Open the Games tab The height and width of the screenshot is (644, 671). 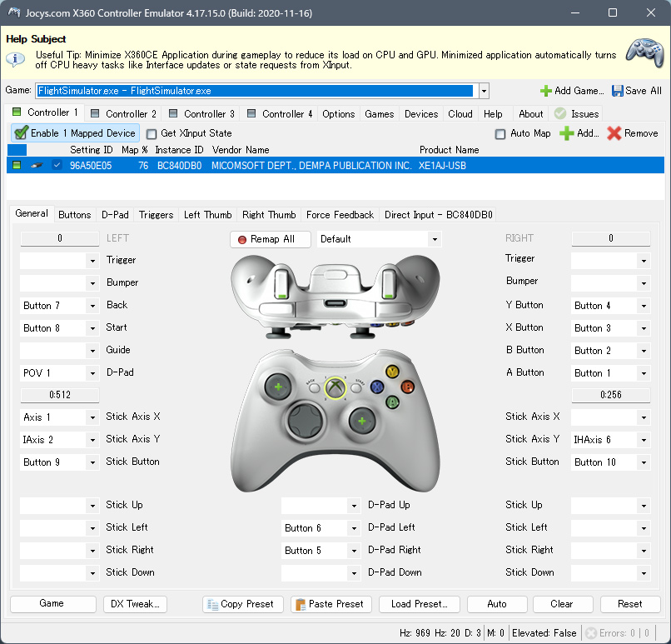point(379,114)
